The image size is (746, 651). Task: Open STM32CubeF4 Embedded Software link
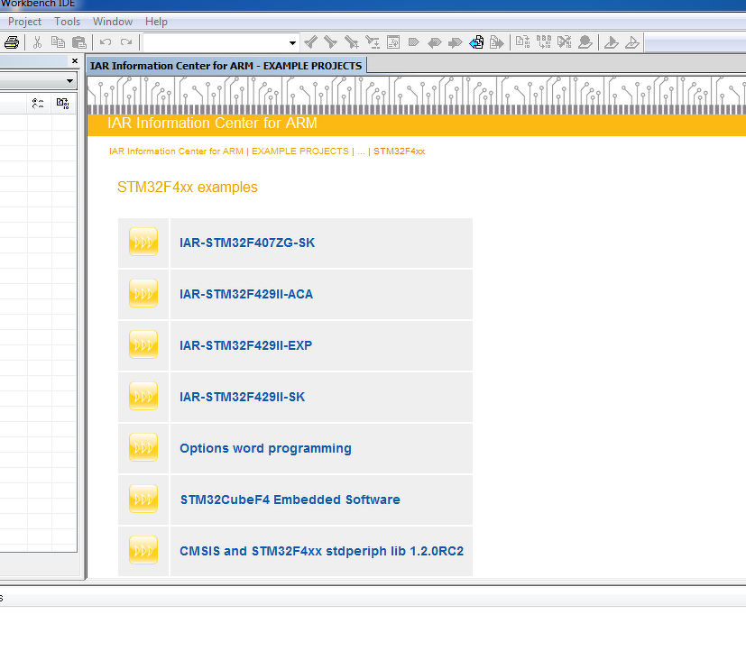tap(290, 500)
